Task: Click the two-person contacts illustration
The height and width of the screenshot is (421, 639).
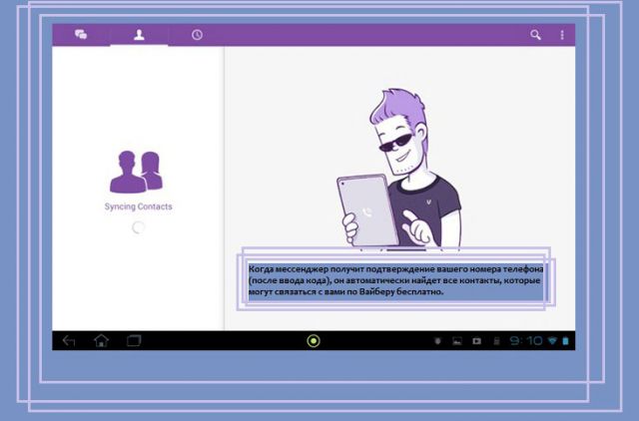Action: (x=136, y=172)
